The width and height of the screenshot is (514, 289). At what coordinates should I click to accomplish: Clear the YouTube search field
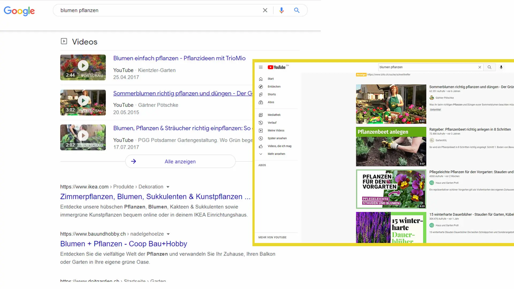pyautogui.click(x=480, y=67)
